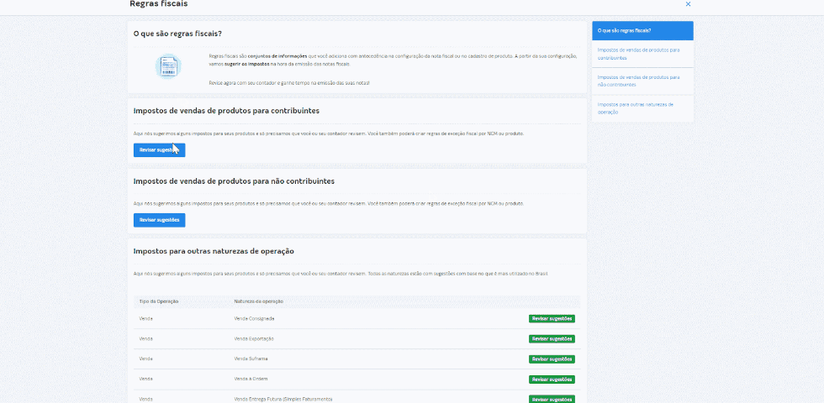
Task: Click the 'Natureza da operação' column header
Action: pos(258,301)
